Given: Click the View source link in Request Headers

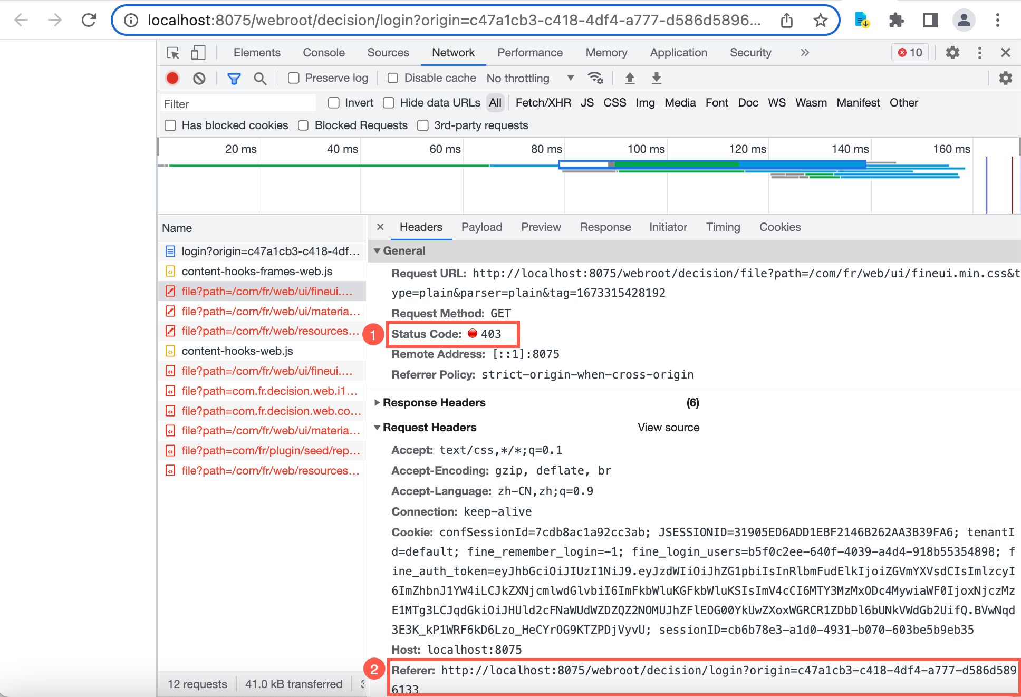Looking at the screenshot, I should (x=668, y=427).
